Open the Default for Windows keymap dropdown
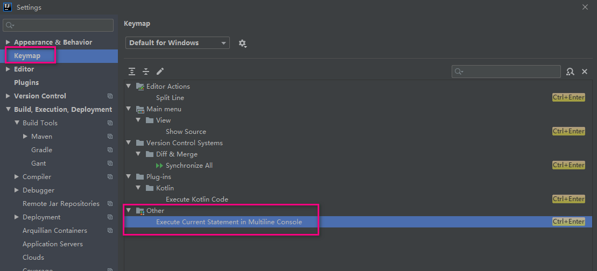The width and height of the screenshot is (597, 271). [178, 43]
